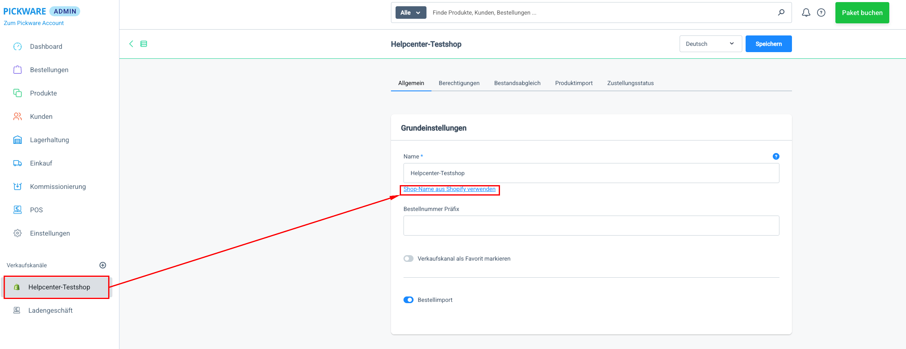Click the notification bell icon
The width and height of the screenshot is (906, 349).
pyautogui.click(x=806, y=13)
